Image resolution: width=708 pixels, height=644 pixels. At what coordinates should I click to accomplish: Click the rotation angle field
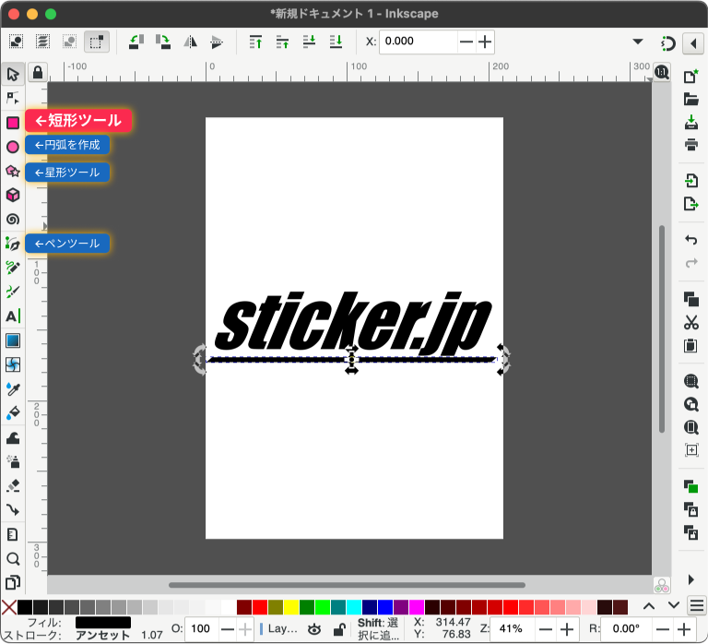click(x=626, y=628)
